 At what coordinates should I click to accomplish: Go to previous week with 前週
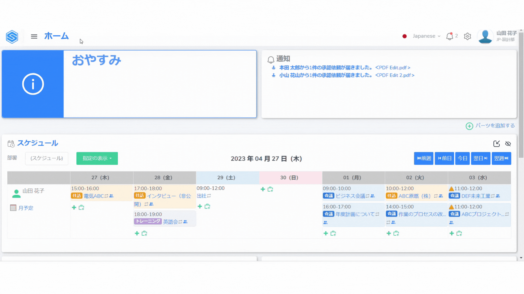click(424, 158)
